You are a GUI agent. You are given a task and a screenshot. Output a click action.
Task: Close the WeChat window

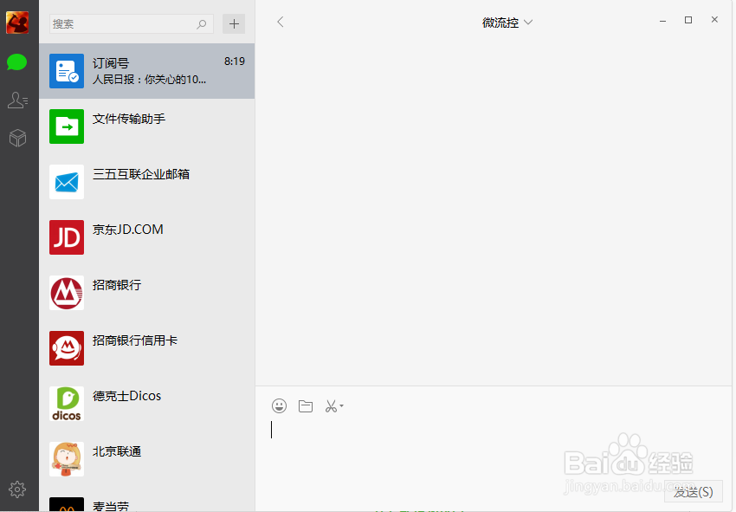pyautogui.click(x=714, y=19)
